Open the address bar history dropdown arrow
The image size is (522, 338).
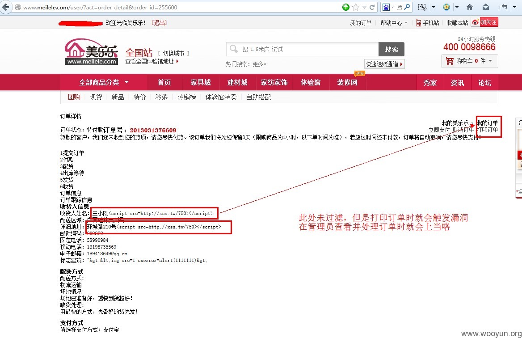coord(365,7)
